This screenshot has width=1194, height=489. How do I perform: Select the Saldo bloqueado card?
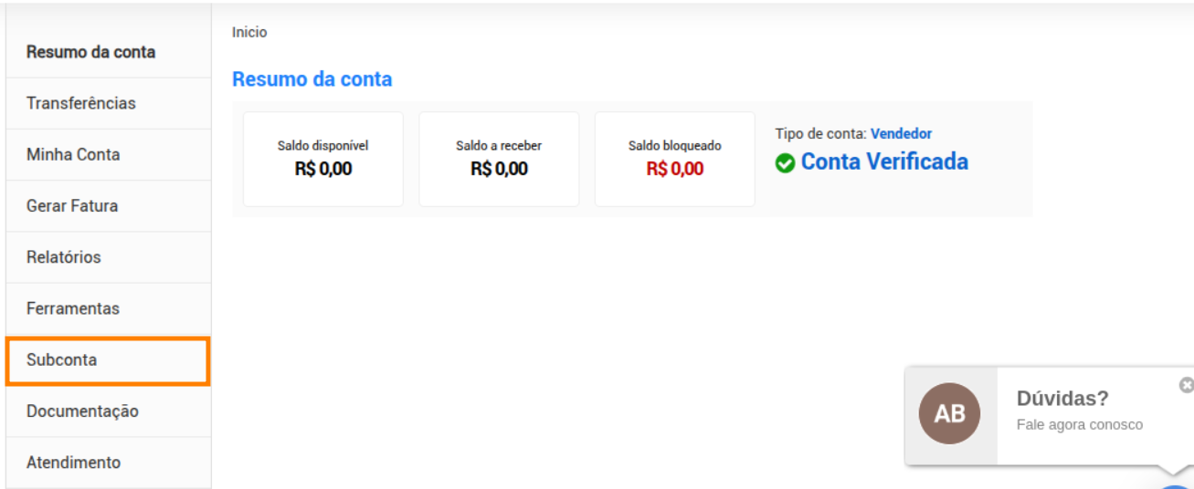[x=675, y=160]
